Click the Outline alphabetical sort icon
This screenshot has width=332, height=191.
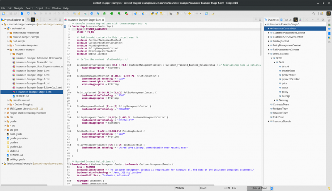point(300,19)
